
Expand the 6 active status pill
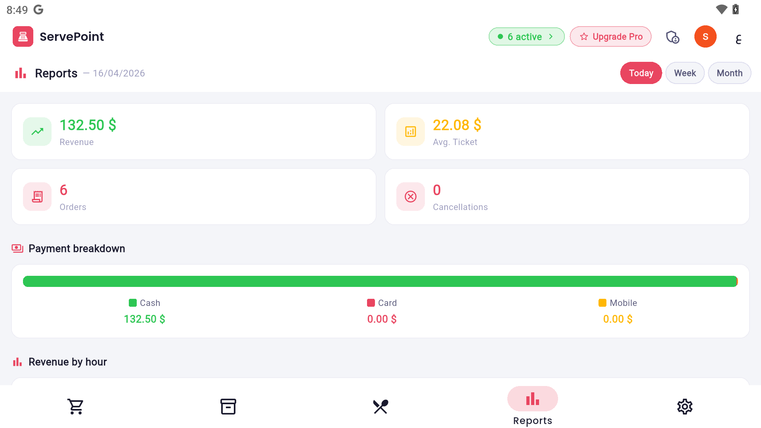pos(526,36)
